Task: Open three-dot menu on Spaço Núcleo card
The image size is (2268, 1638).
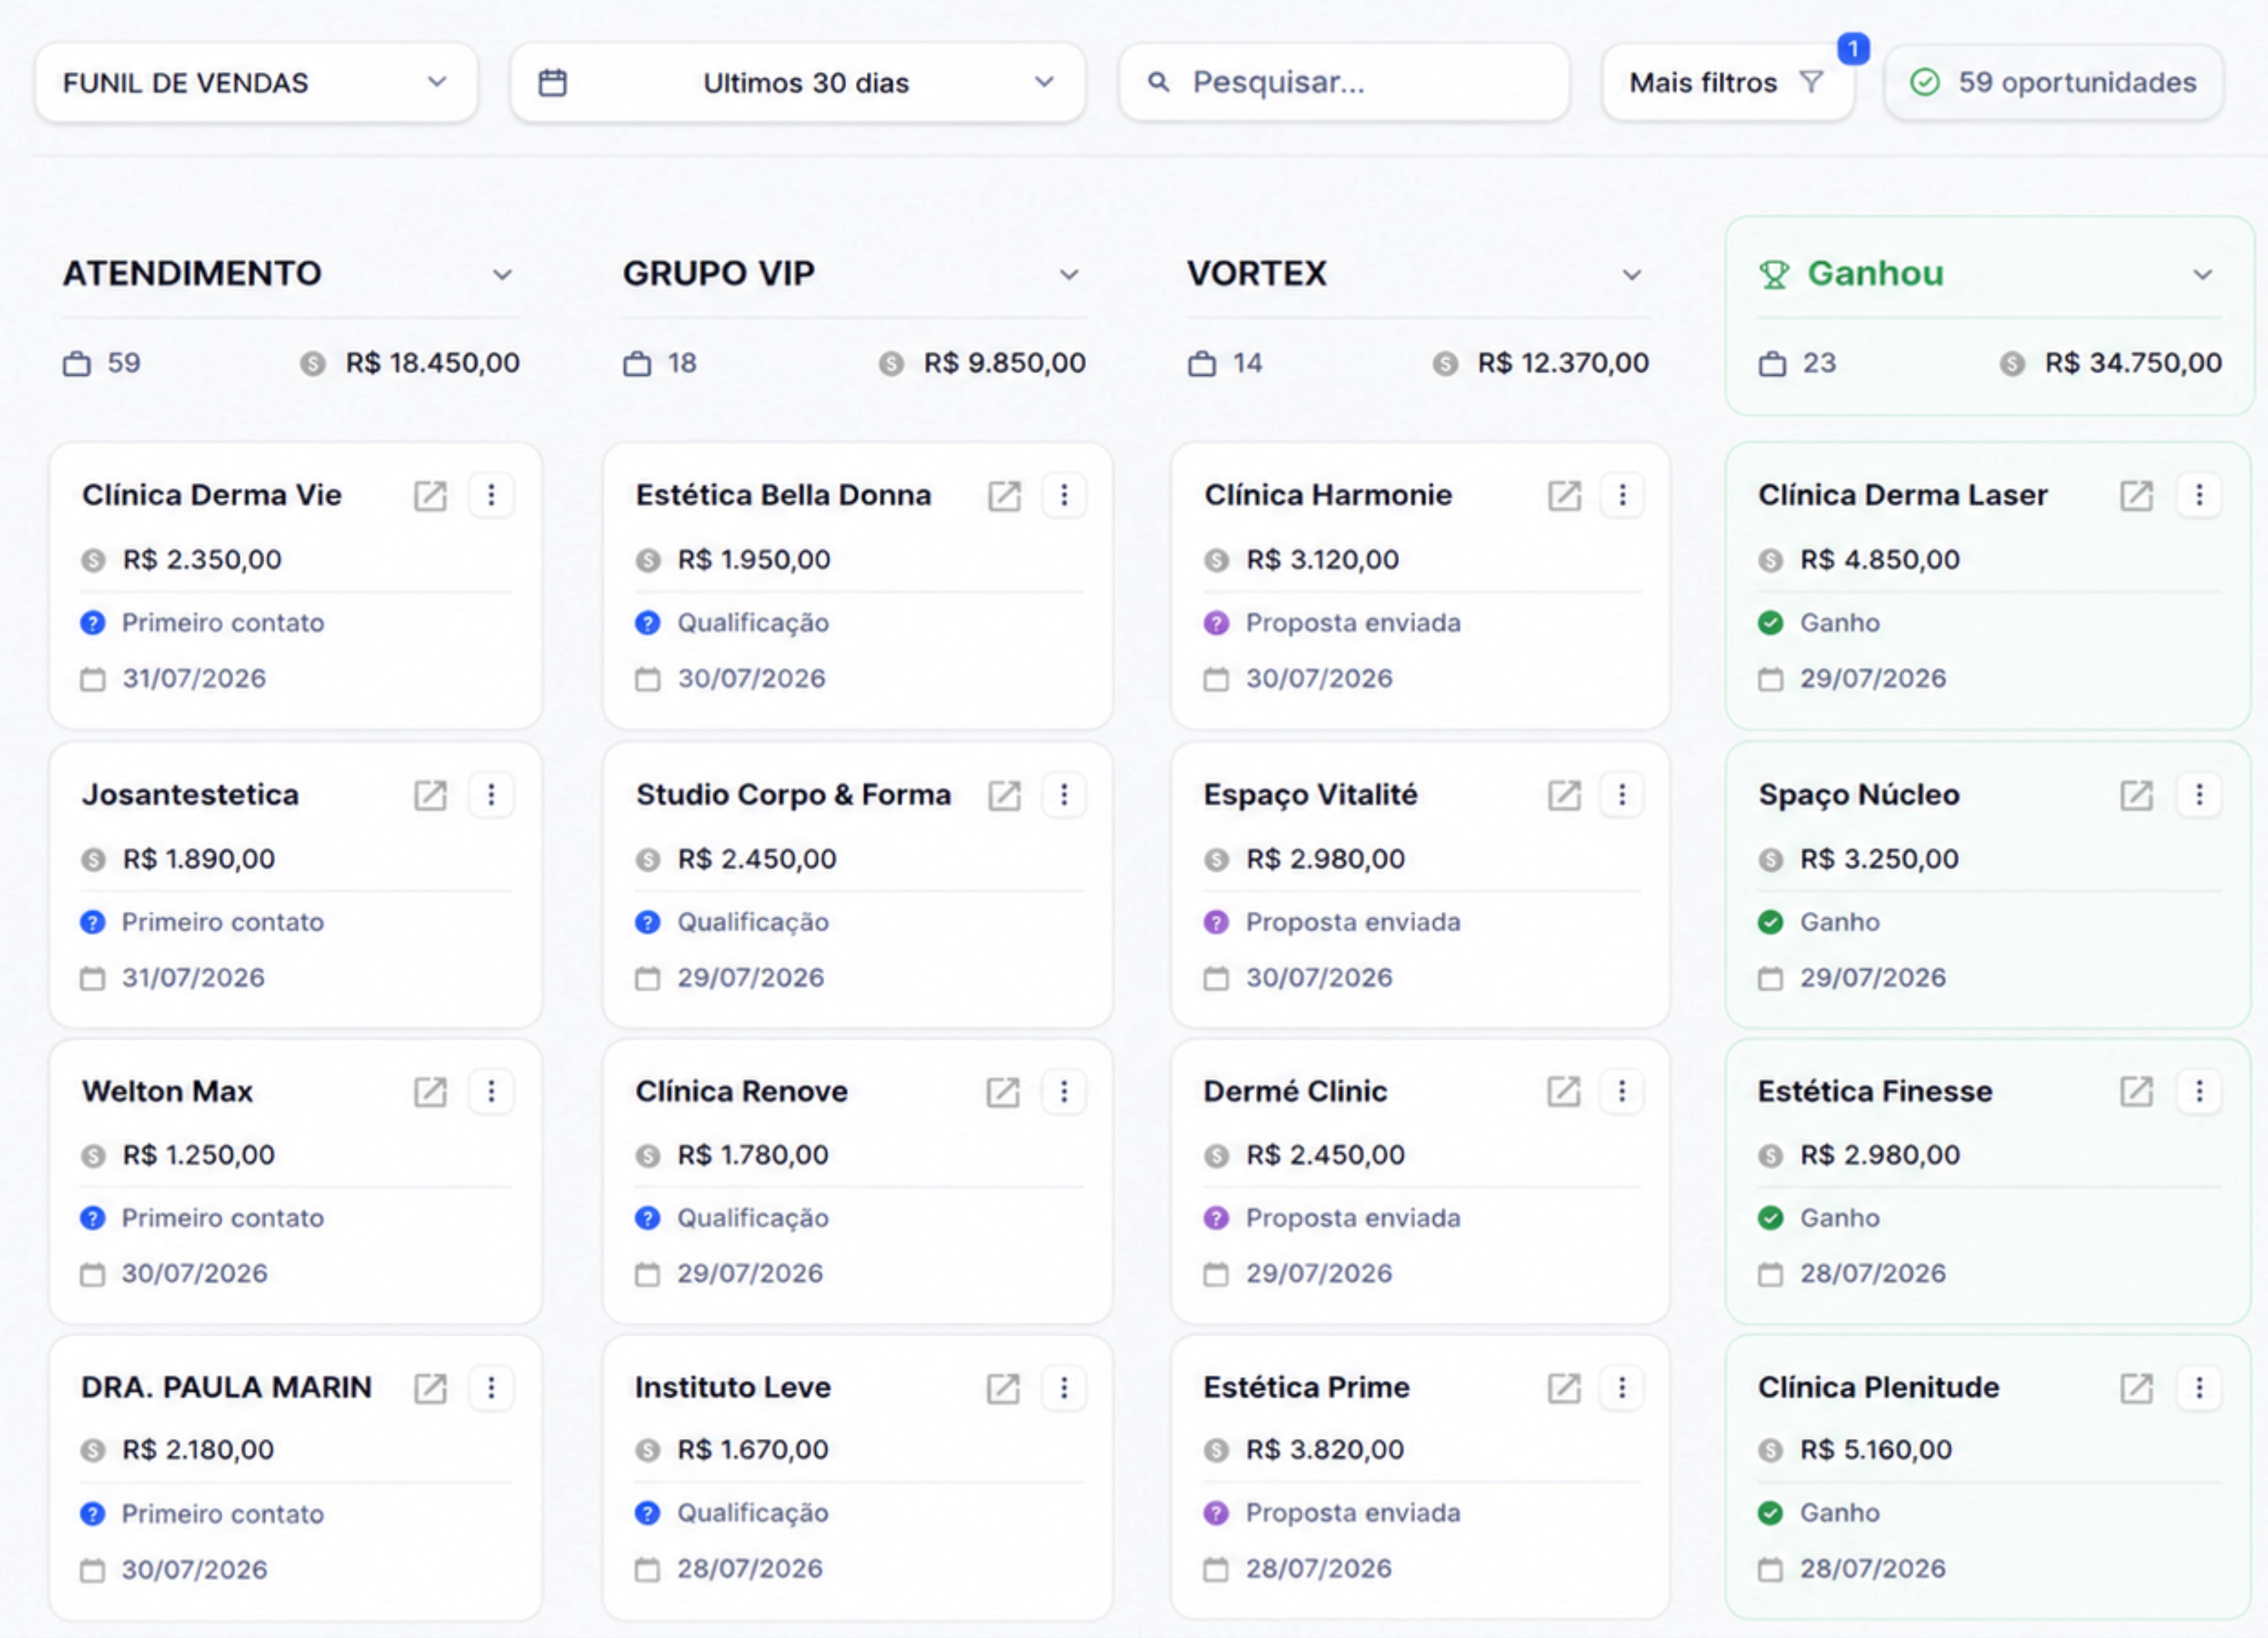Action: 2199,796
